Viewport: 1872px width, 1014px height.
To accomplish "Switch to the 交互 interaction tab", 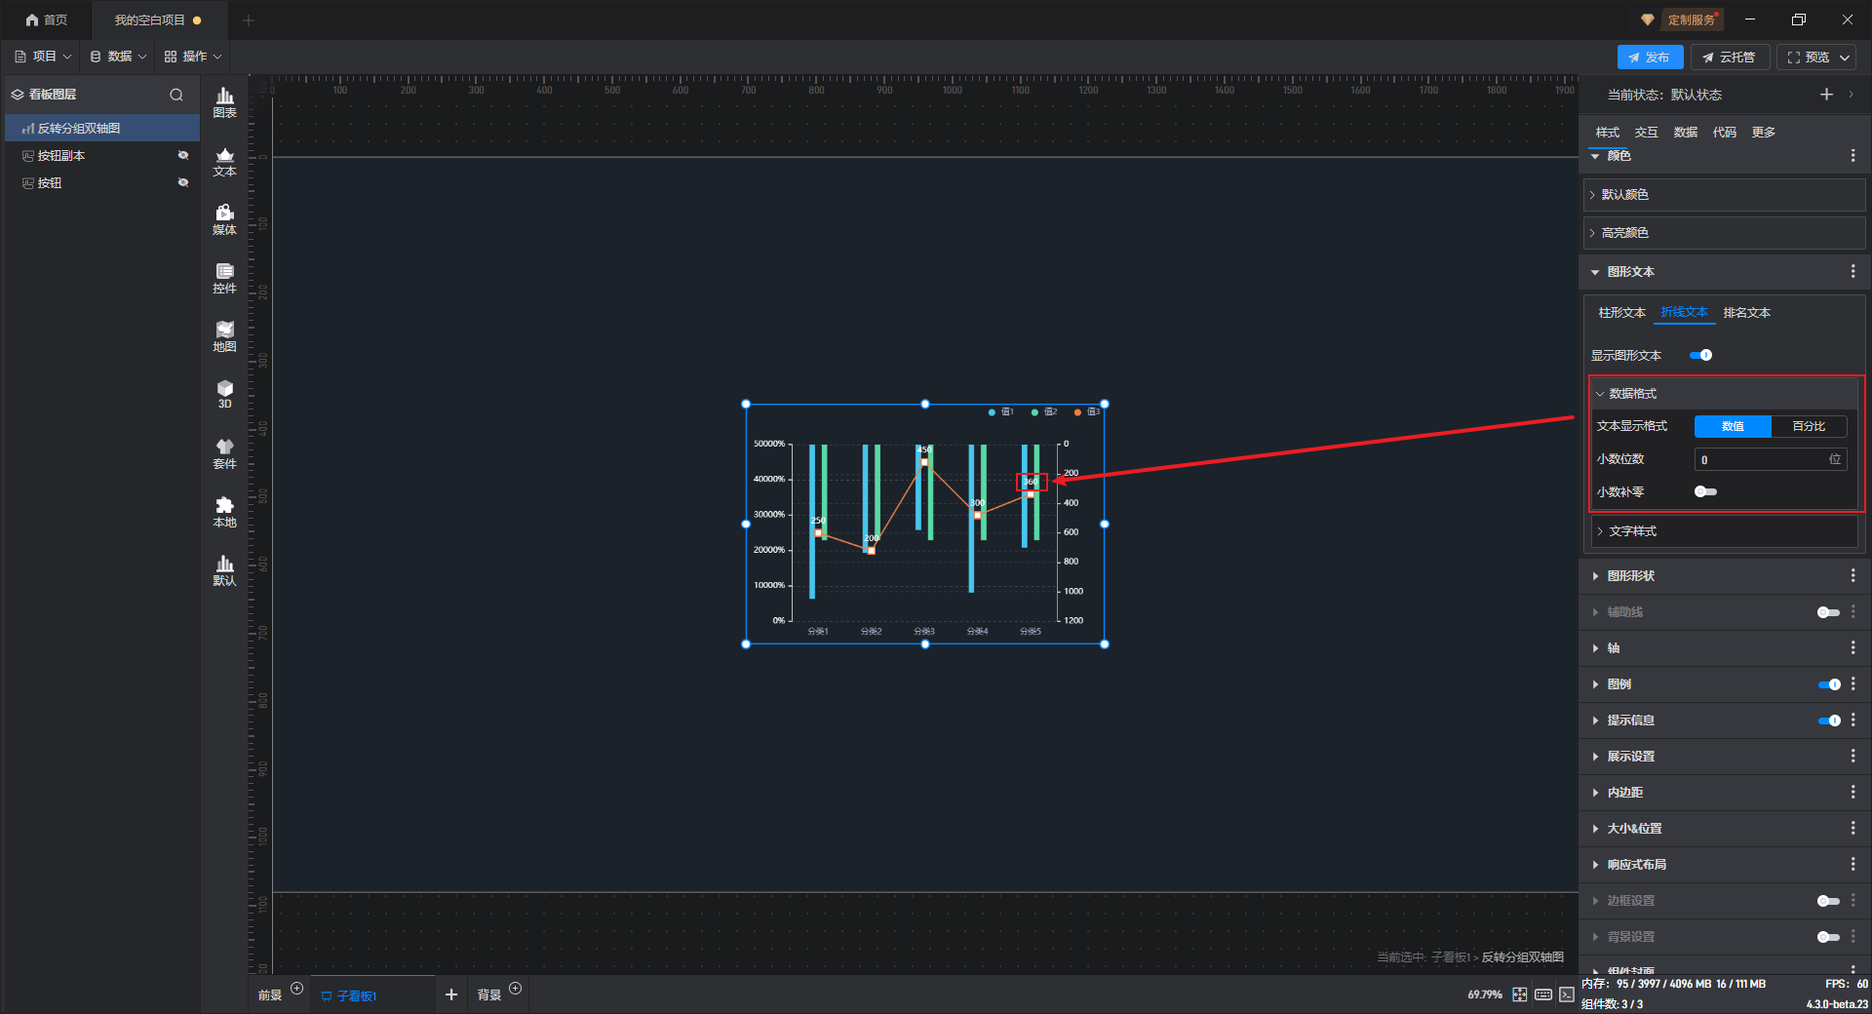I will coord(1646,133).
